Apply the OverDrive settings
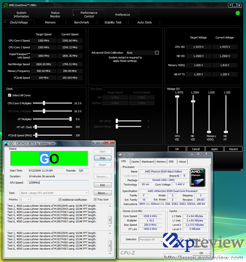Image resolution: width=246 pixels, height=262 pixels. point(214,149)
